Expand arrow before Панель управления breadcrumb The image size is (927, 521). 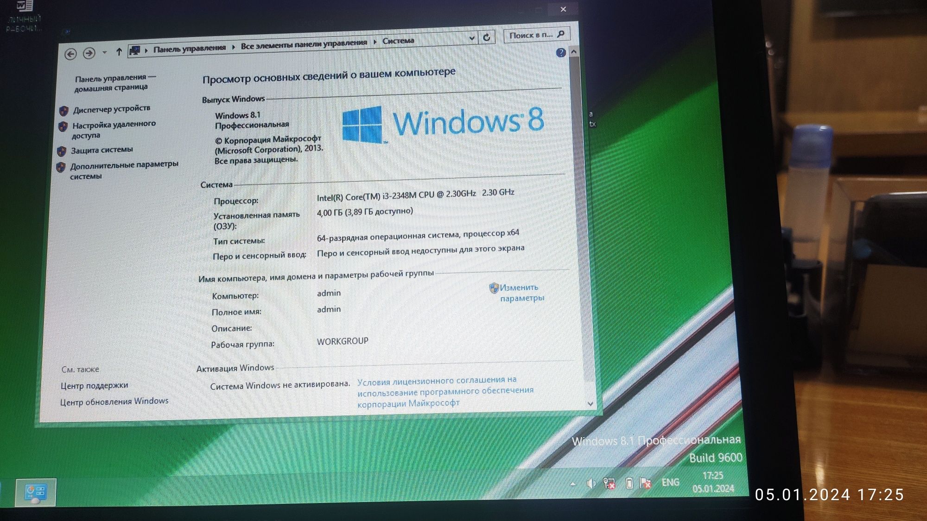pyautogui.click(x=146, y=50)
